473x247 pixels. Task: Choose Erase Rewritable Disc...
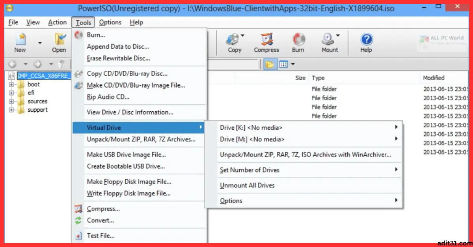[140, 58]
